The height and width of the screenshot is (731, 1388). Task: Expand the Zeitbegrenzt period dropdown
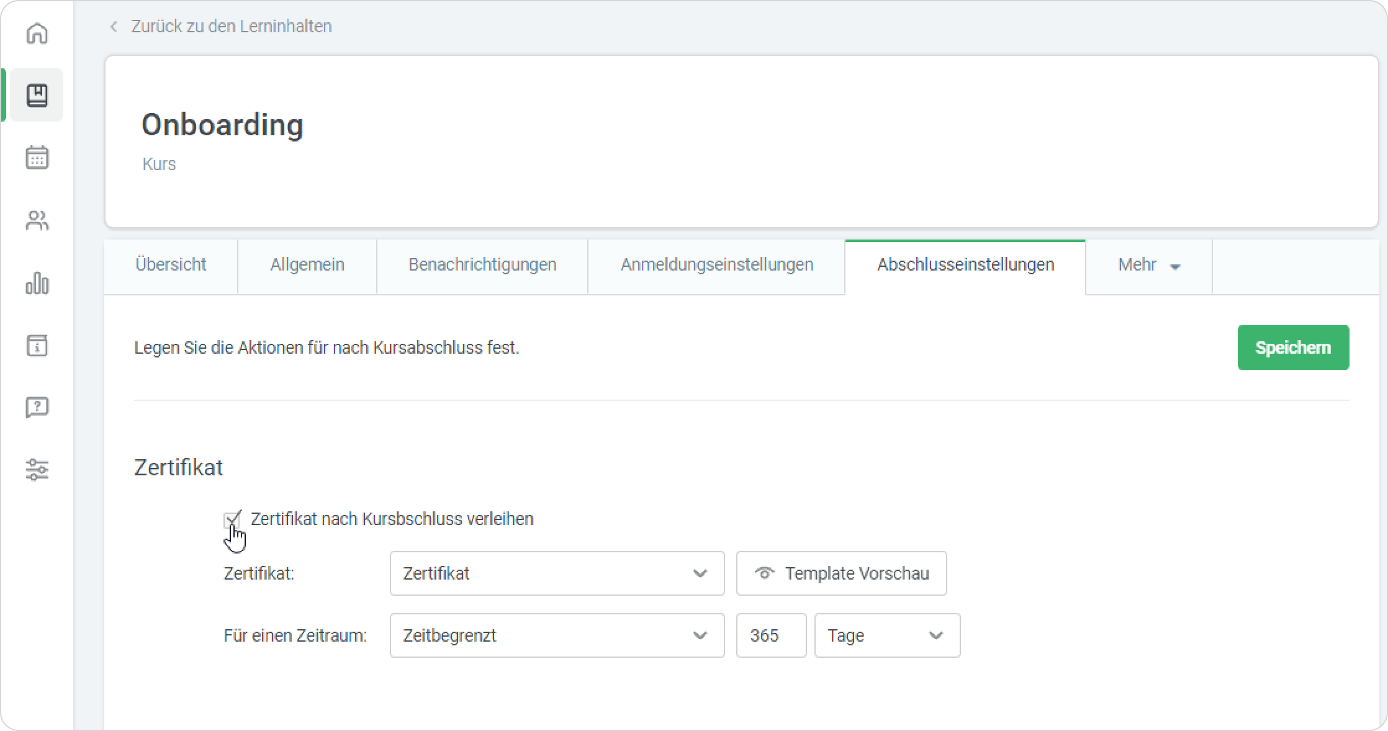[557, 635]
